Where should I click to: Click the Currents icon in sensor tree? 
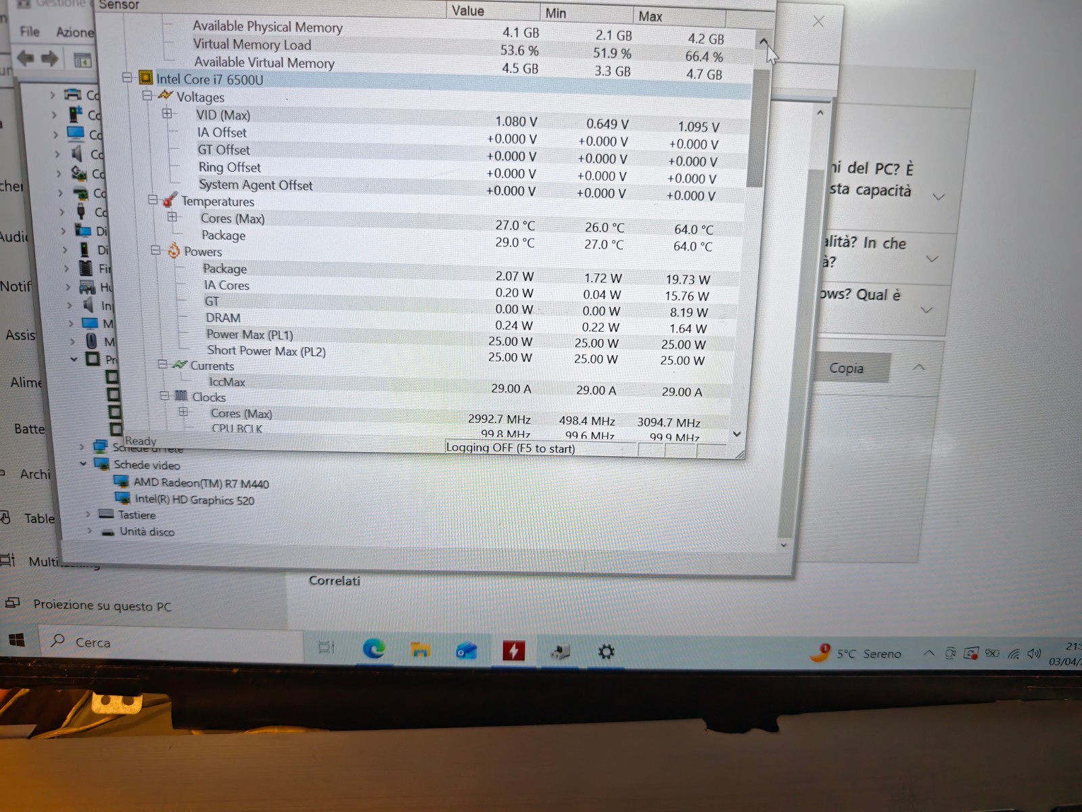[x=179, y=365]
